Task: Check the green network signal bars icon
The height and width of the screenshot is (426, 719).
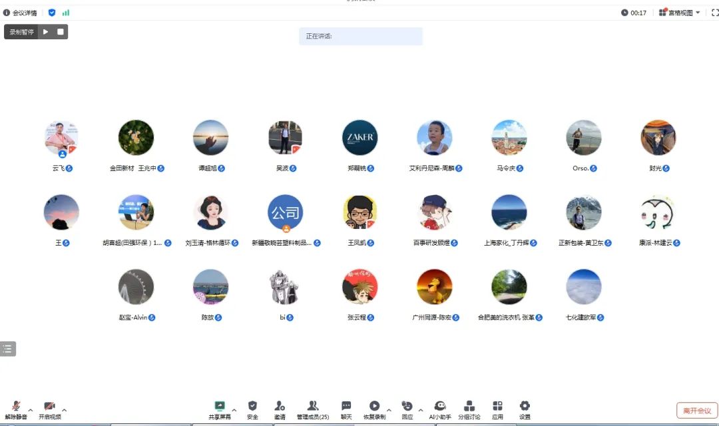Action: tap(65, 13)
